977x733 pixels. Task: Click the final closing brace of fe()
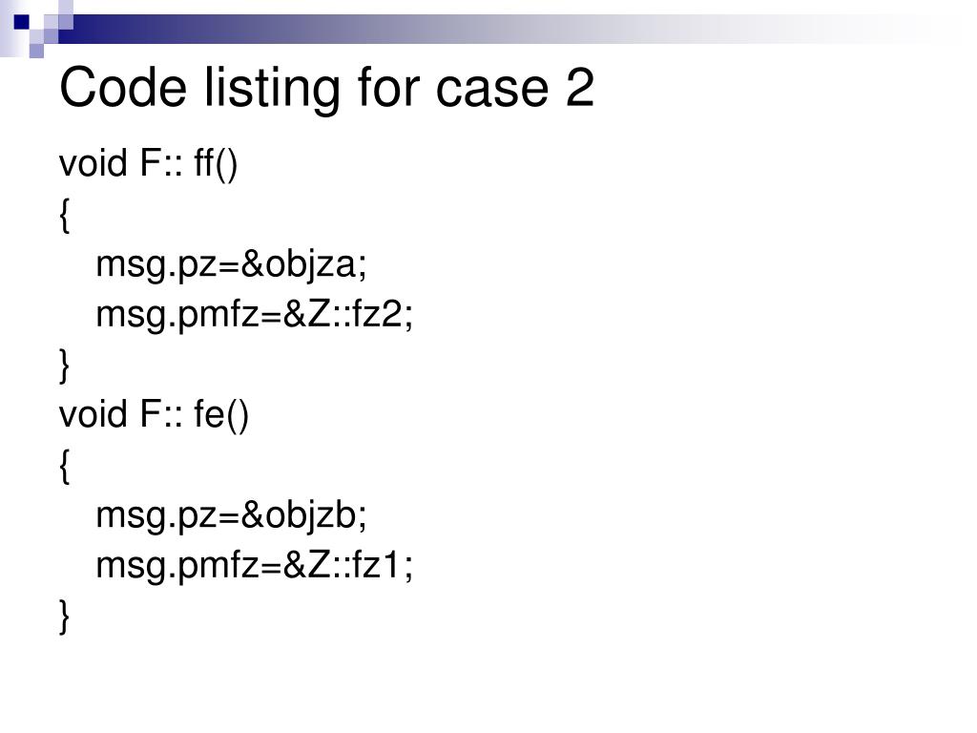coord(64,617)
